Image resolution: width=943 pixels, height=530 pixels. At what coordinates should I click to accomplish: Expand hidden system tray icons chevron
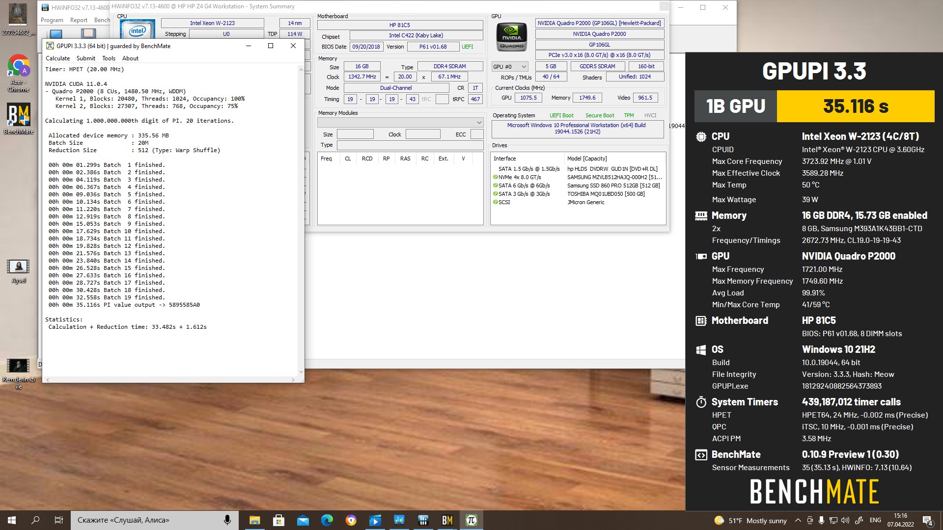pos(798,520)
